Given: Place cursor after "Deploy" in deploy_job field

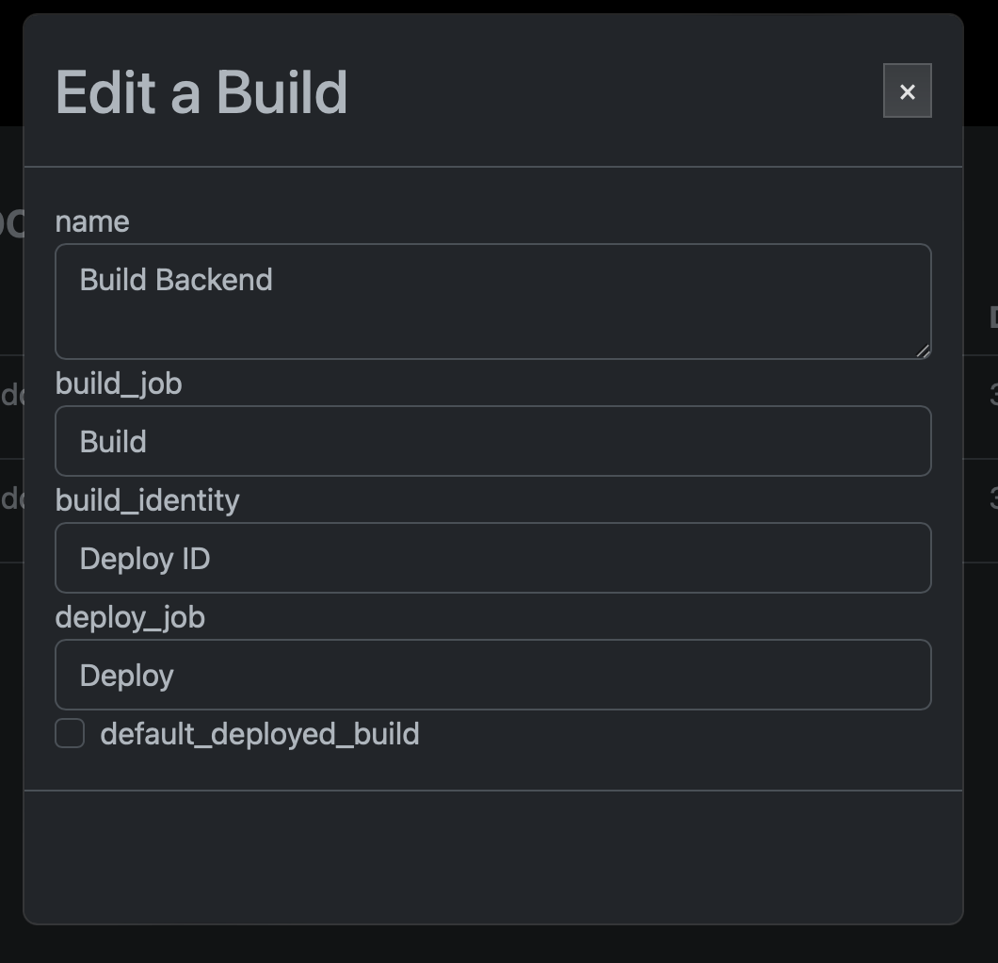Looking at the screenshot, I should (x=176, y=676).
